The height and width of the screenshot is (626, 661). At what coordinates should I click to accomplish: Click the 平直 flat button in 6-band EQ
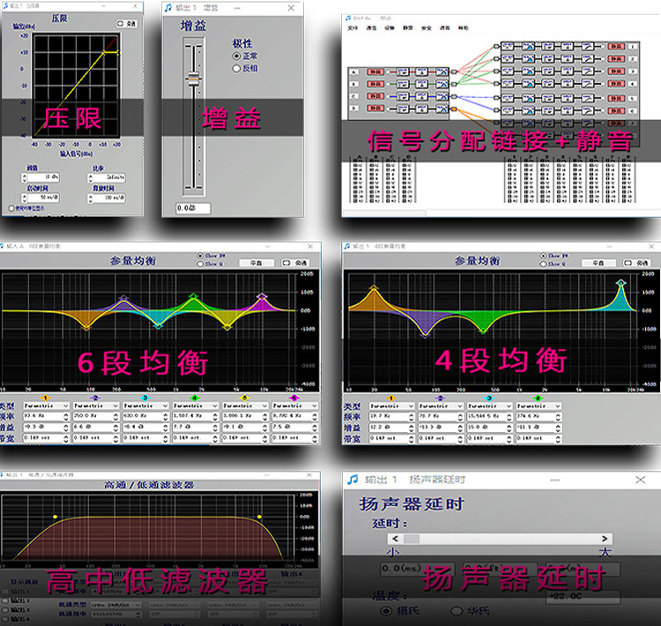coord(256,263)
